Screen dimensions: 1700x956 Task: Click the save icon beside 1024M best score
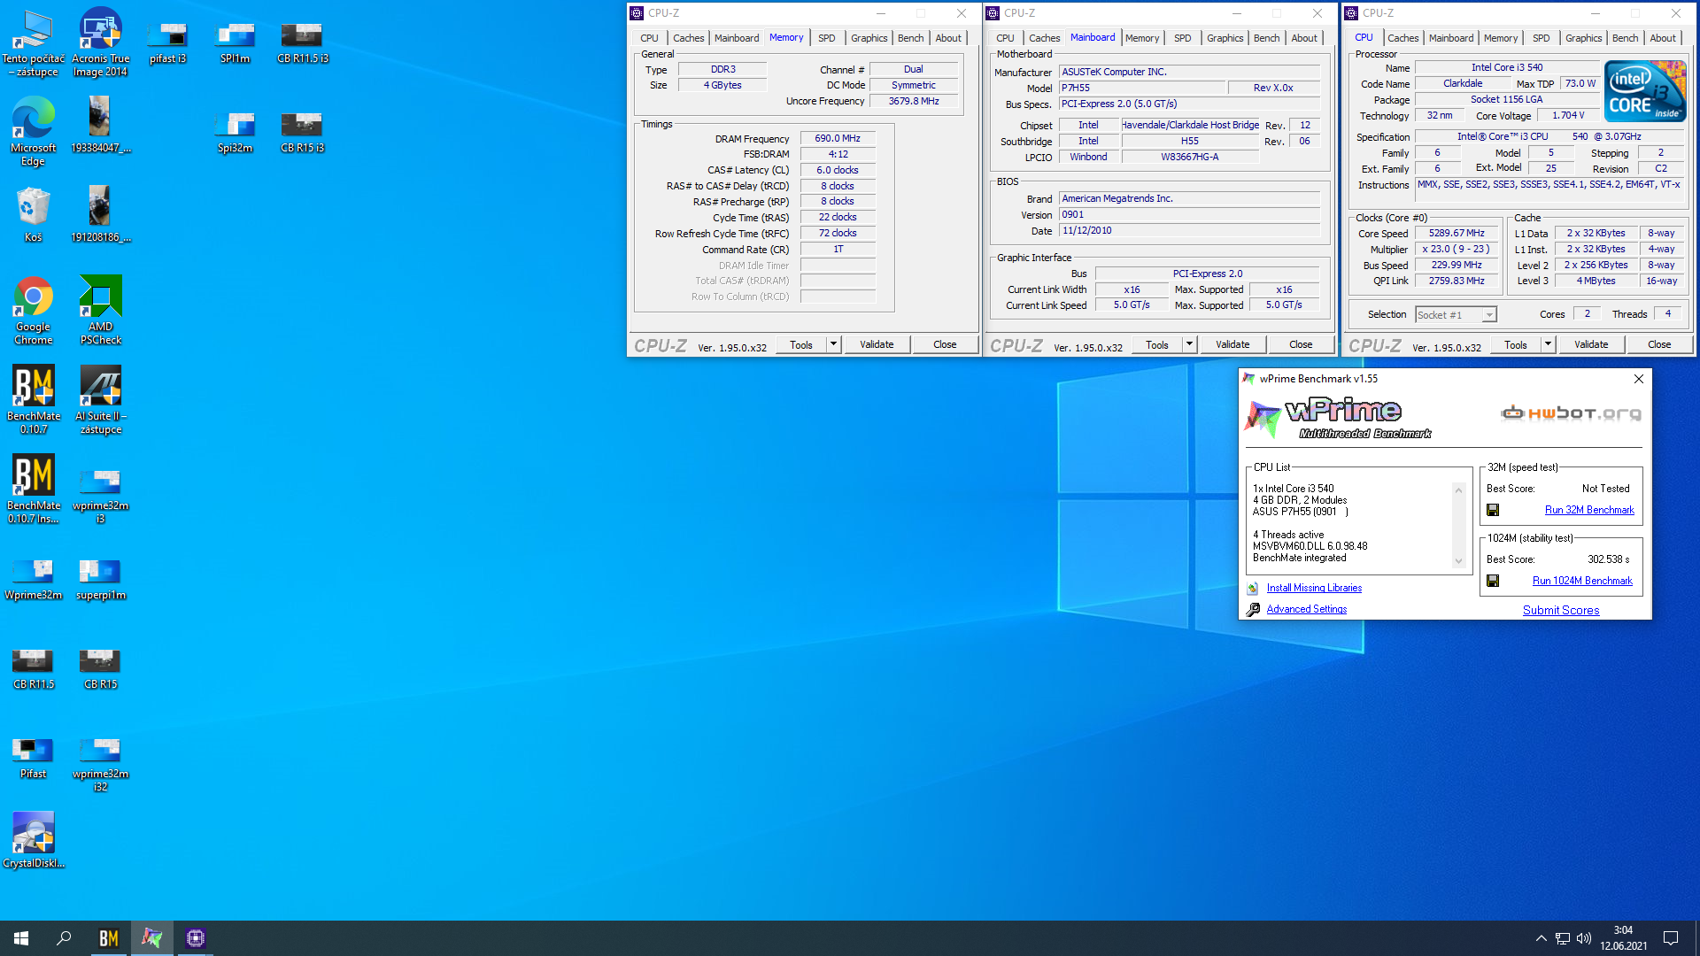coord(1493,581)
